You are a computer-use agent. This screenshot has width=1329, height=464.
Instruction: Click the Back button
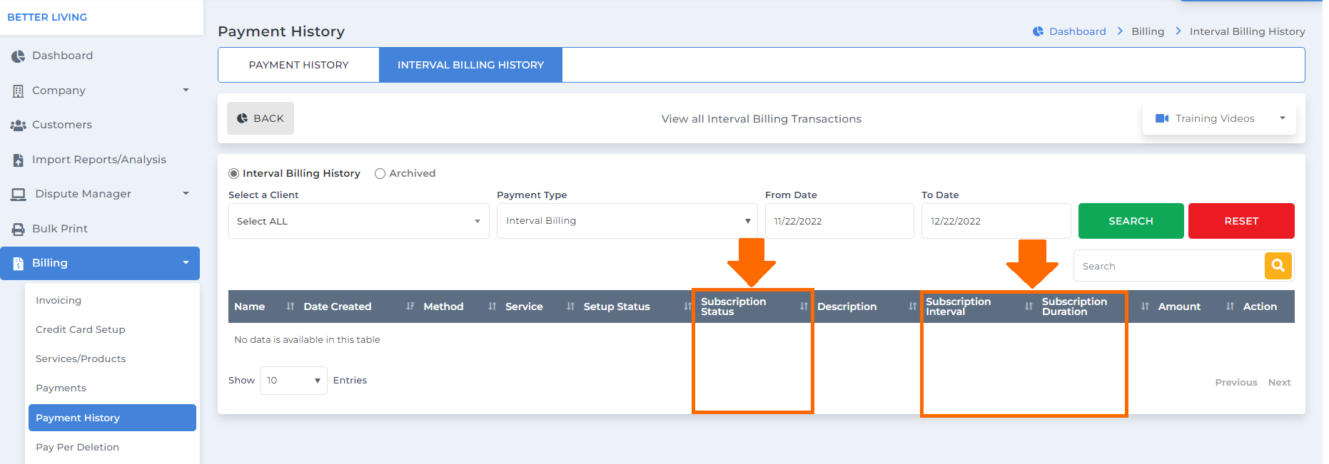[261, 118]
